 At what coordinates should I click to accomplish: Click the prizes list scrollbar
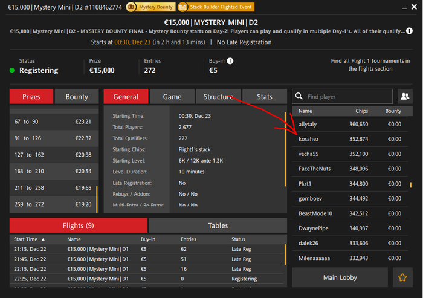click(x=97, y=199)
